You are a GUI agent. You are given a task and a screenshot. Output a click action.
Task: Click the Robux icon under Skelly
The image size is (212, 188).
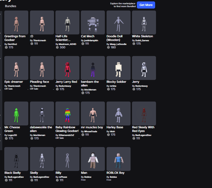(x=32, y=180)
